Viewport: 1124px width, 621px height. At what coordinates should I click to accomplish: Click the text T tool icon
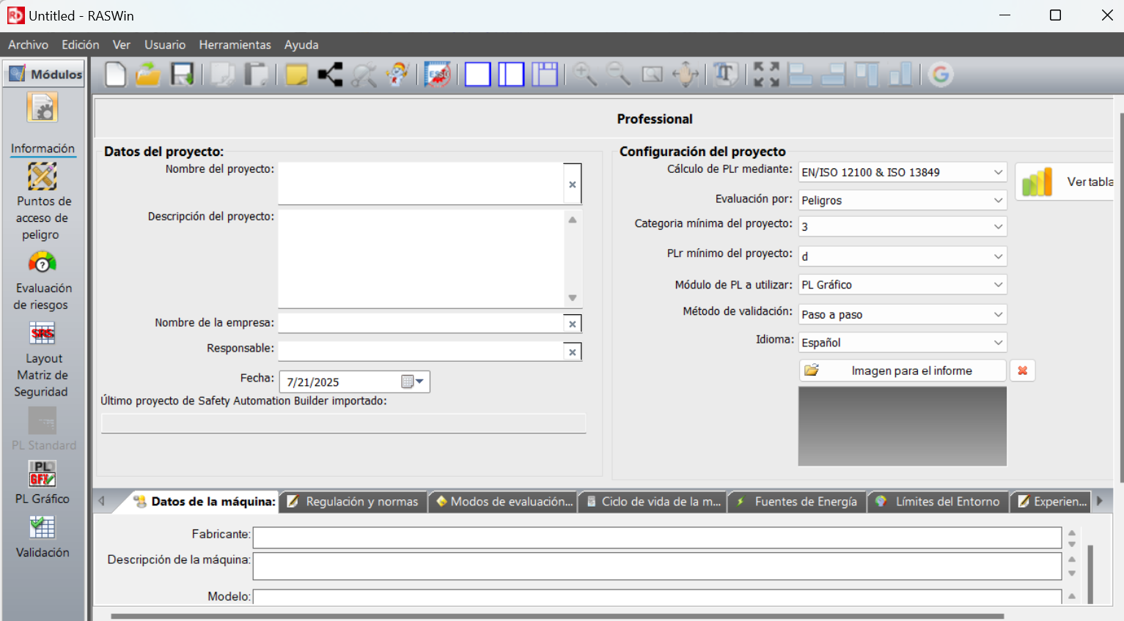click(x=726, y=75)
